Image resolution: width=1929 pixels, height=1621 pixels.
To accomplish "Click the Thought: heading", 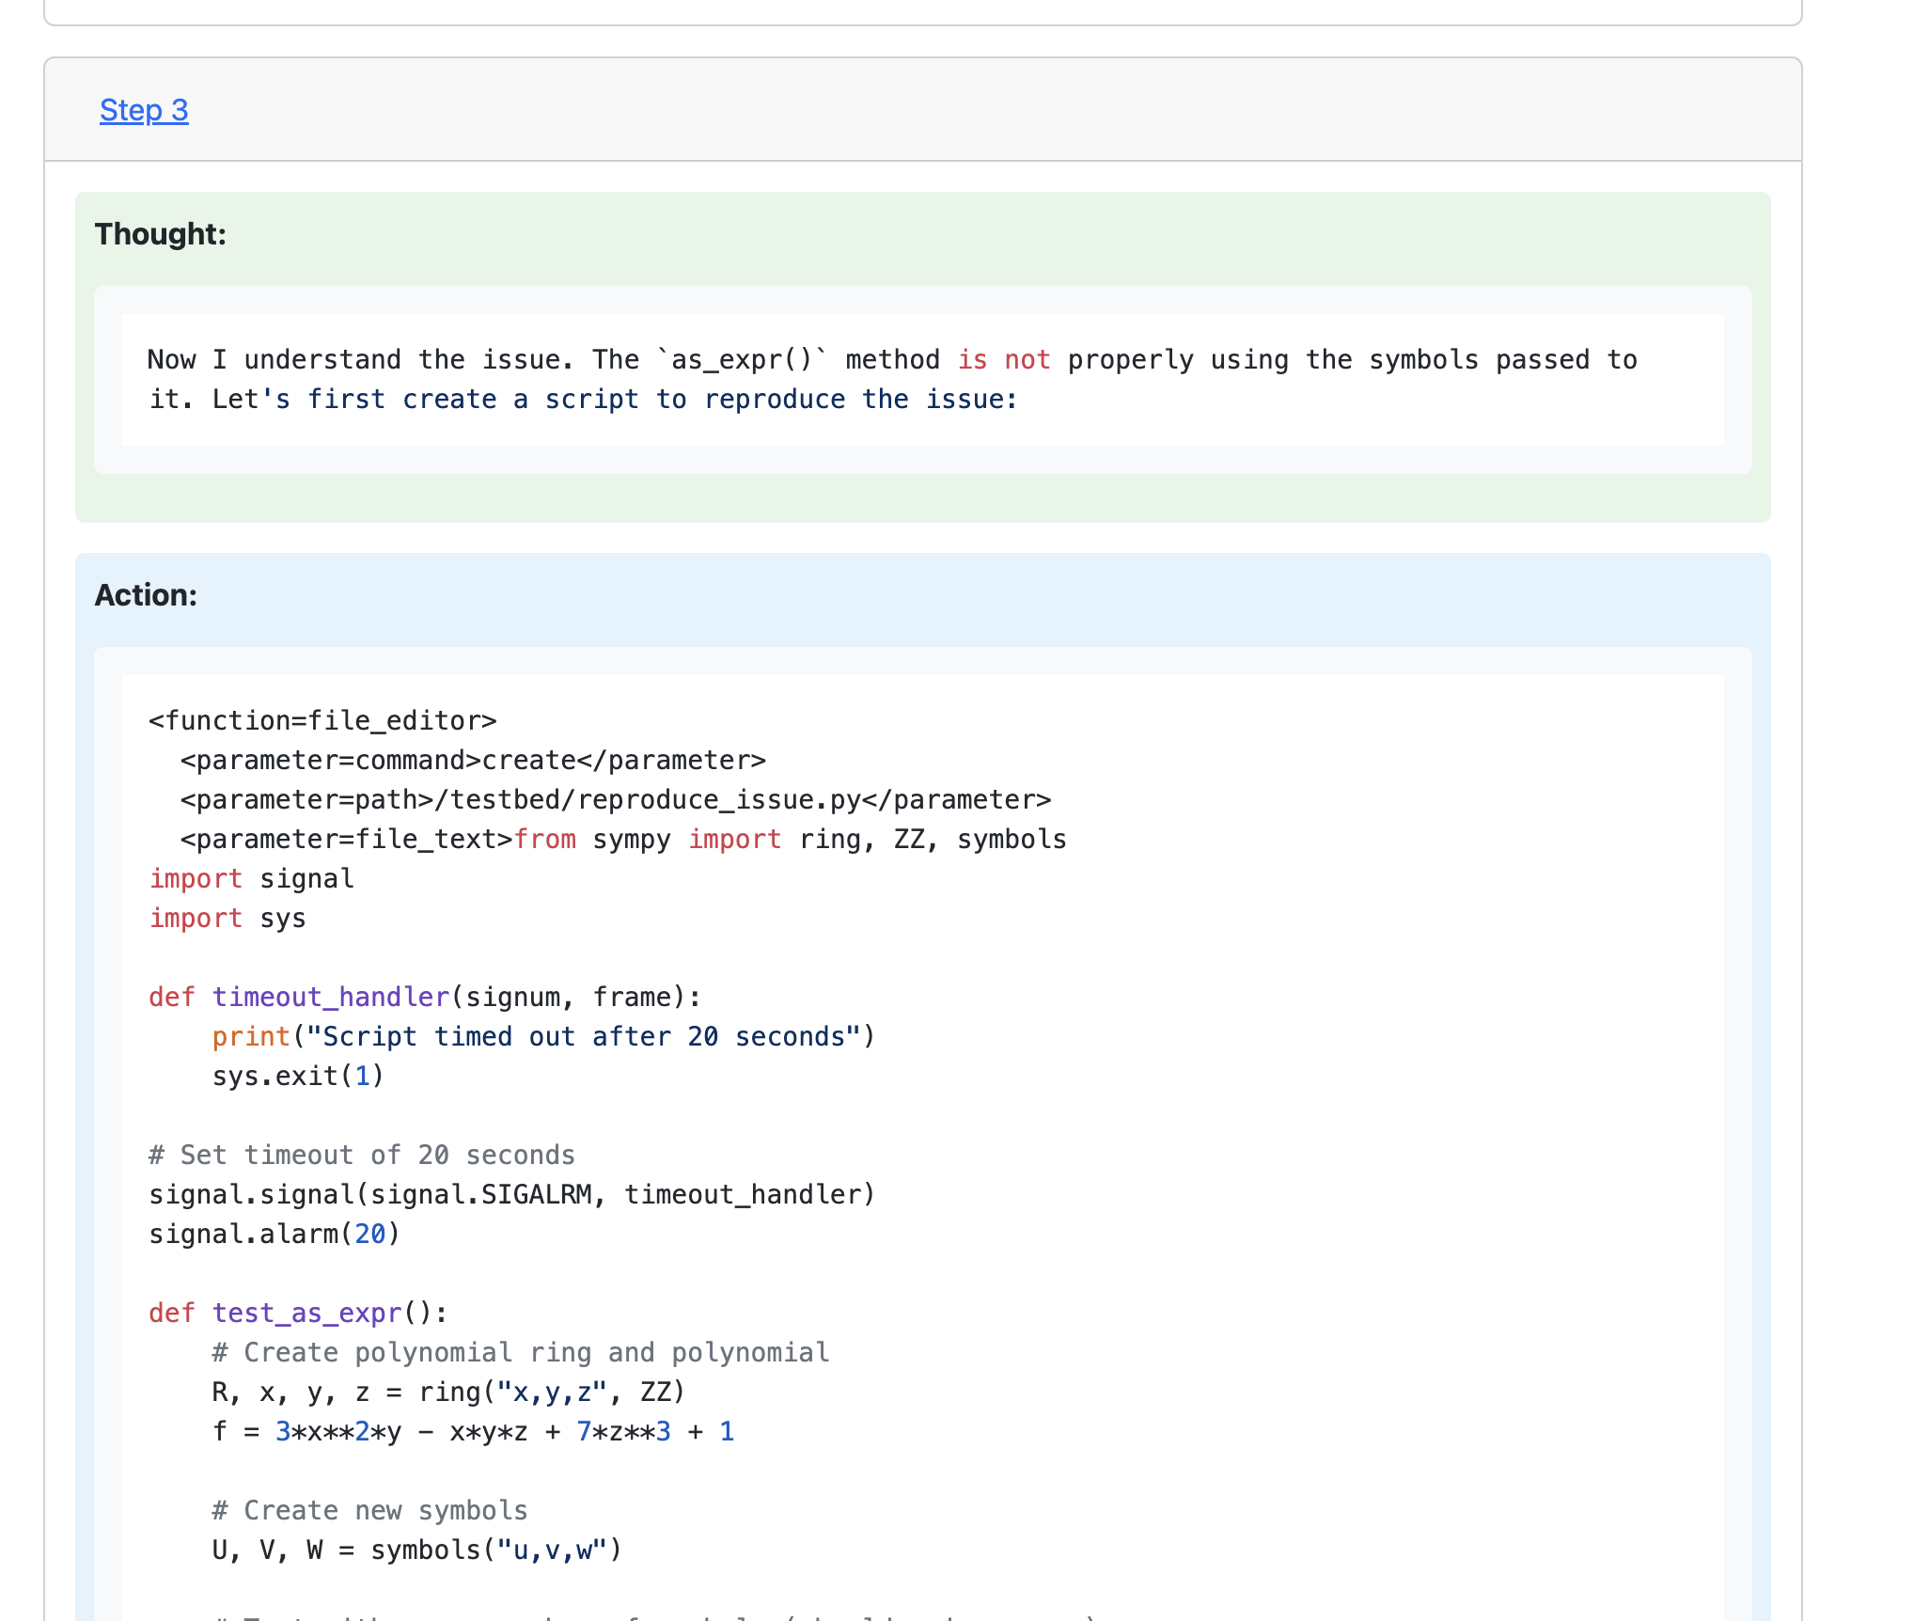I will (x=161, y=234).
